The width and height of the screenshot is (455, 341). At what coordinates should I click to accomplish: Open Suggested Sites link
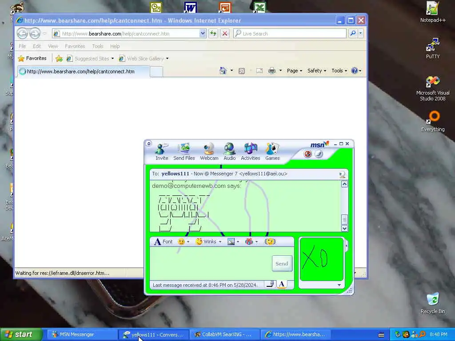(x=90, y=59)
